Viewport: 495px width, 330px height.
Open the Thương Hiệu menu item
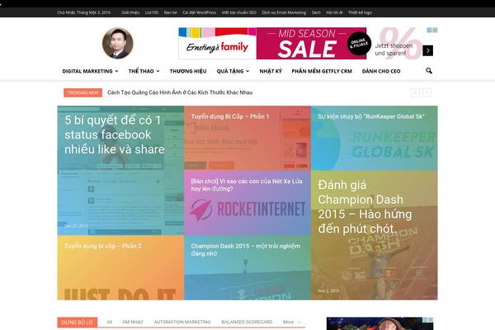coord(188,72)
